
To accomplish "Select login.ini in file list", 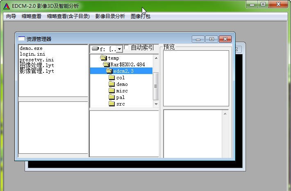I will (32, 54).
